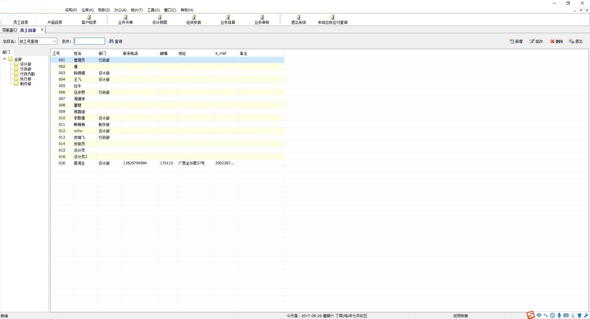This screenshot has height=319, width=590.
Task: Toggle the IME punctuation mode icon
Action: pyautogui.click(x=546, y=315)
